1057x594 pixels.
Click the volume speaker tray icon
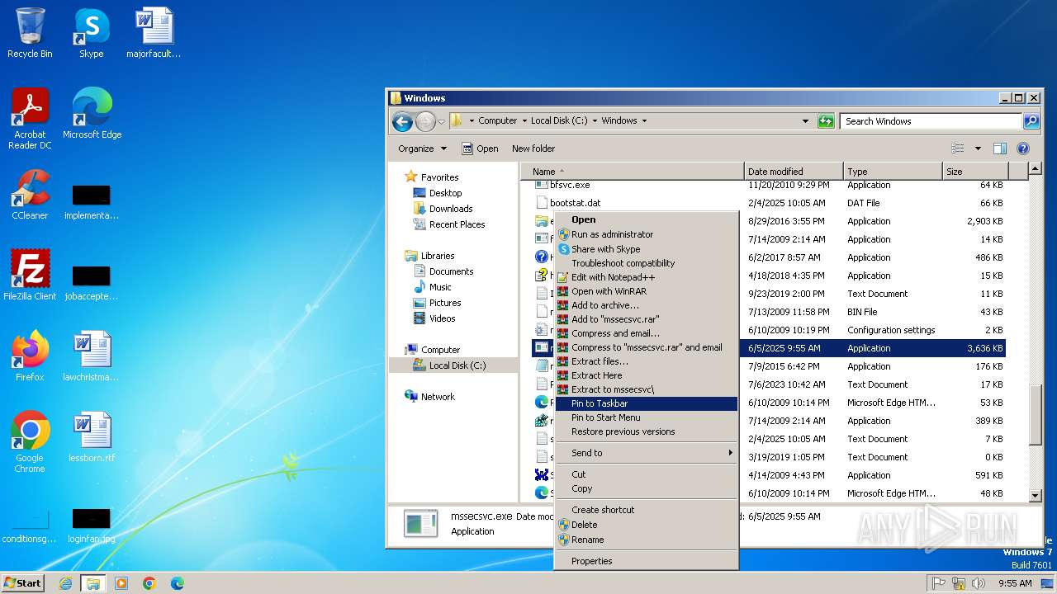point(980,583)
